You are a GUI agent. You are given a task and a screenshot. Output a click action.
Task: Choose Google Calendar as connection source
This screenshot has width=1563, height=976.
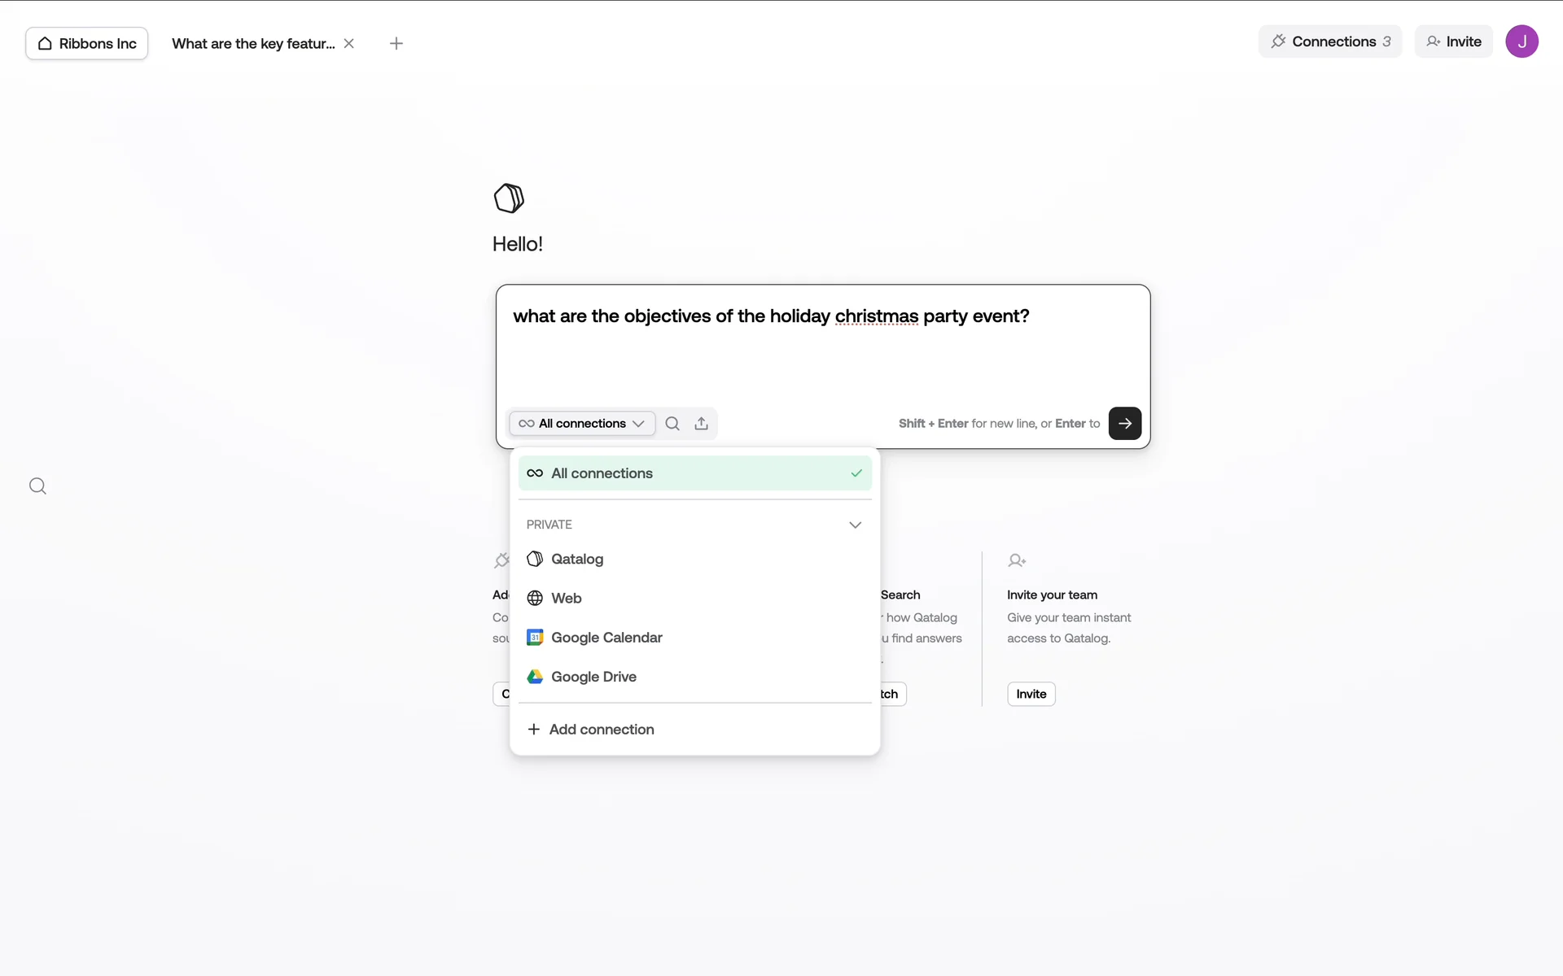click(x=606, y=638)
